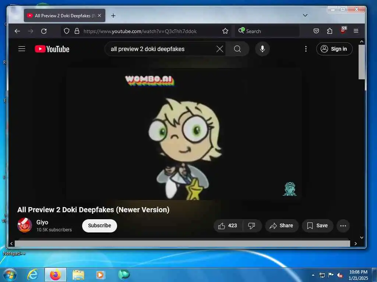Like the video with 423 likes
The height and width of the screenshot is (282, 377).
click(x=228, y=226)
